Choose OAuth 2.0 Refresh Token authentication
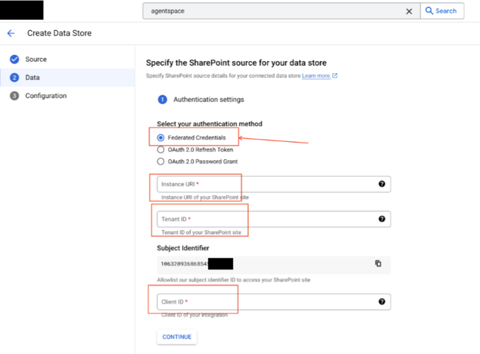 161,150
